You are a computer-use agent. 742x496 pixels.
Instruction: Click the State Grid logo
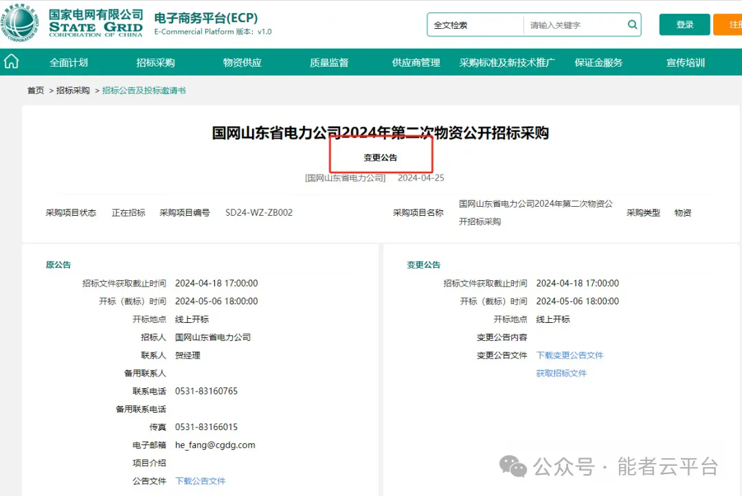19,22
